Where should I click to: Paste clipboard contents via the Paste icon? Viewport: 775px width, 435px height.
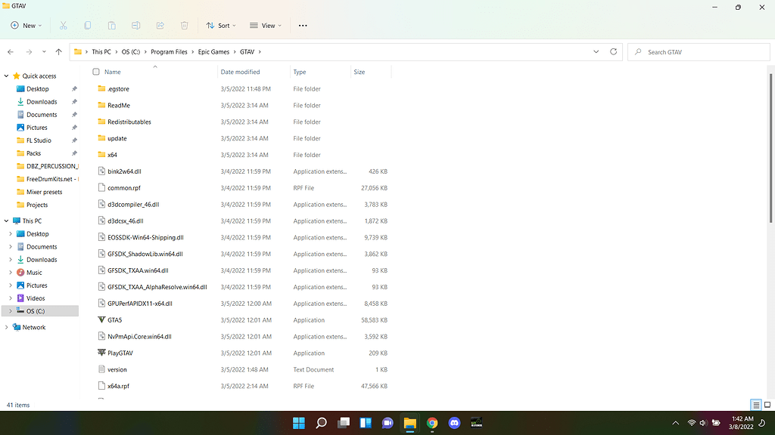(112, 25)
